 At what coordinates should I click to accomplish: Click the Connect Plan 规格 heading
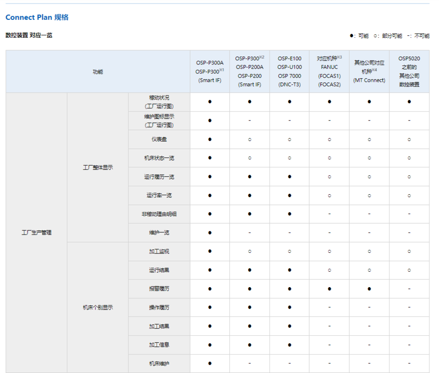[37, 17]
